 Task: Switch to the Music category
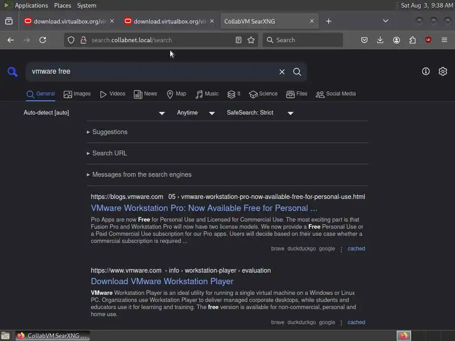pyautogui.click(x=207, y=94)
